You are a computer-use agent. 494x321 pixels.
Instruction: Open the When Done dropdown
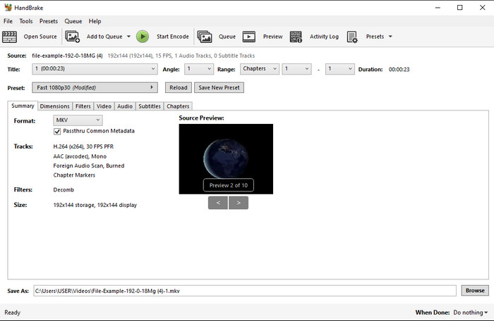(x=470, y=313)
